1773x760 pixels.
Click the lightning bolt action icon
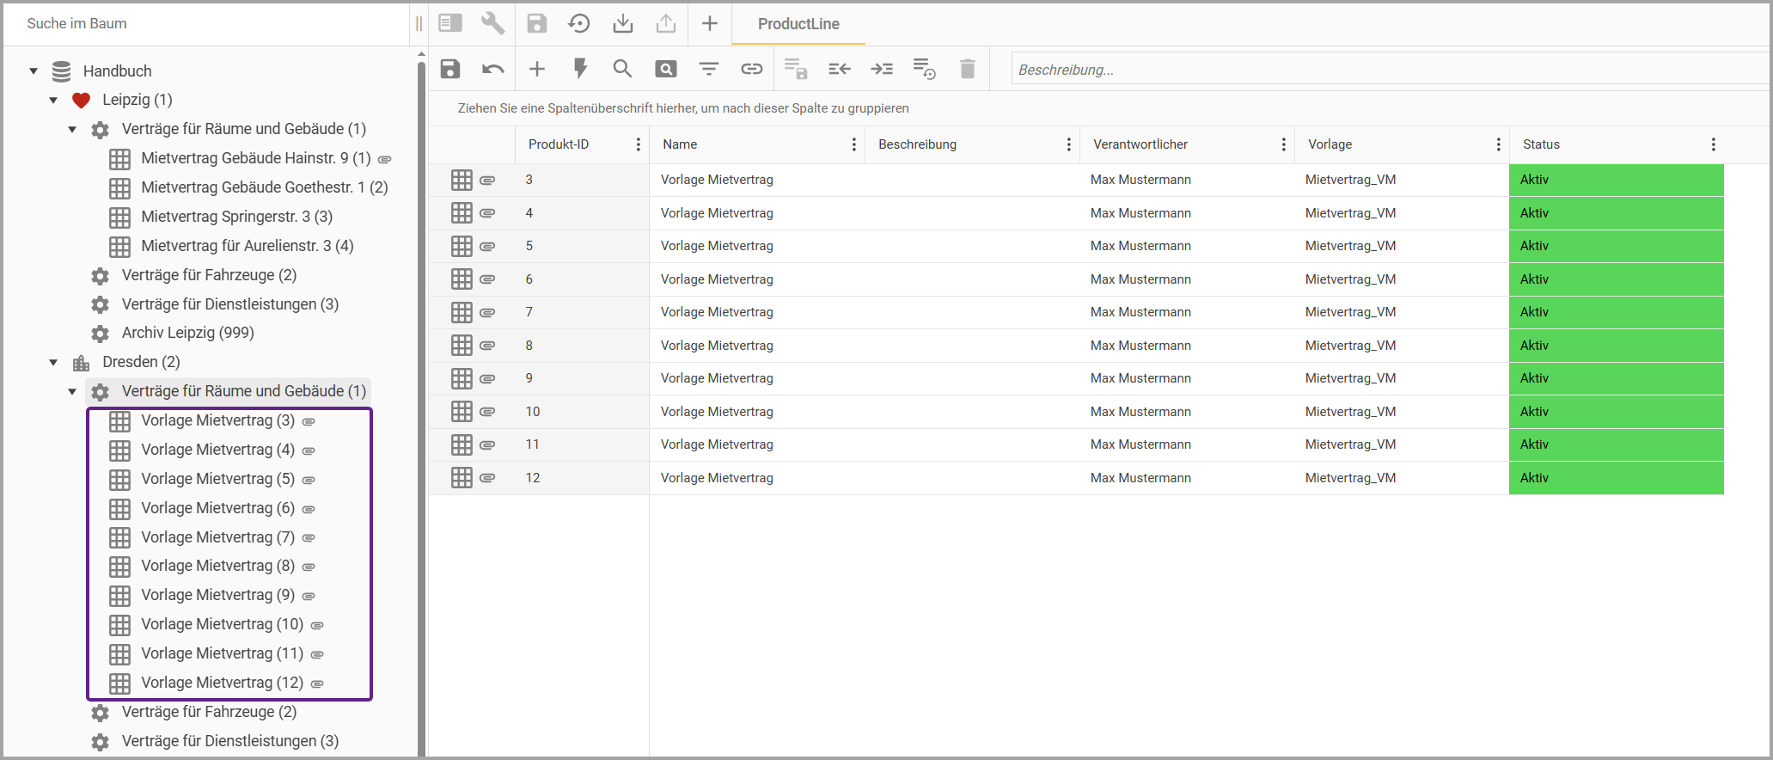tap(580, 69)
